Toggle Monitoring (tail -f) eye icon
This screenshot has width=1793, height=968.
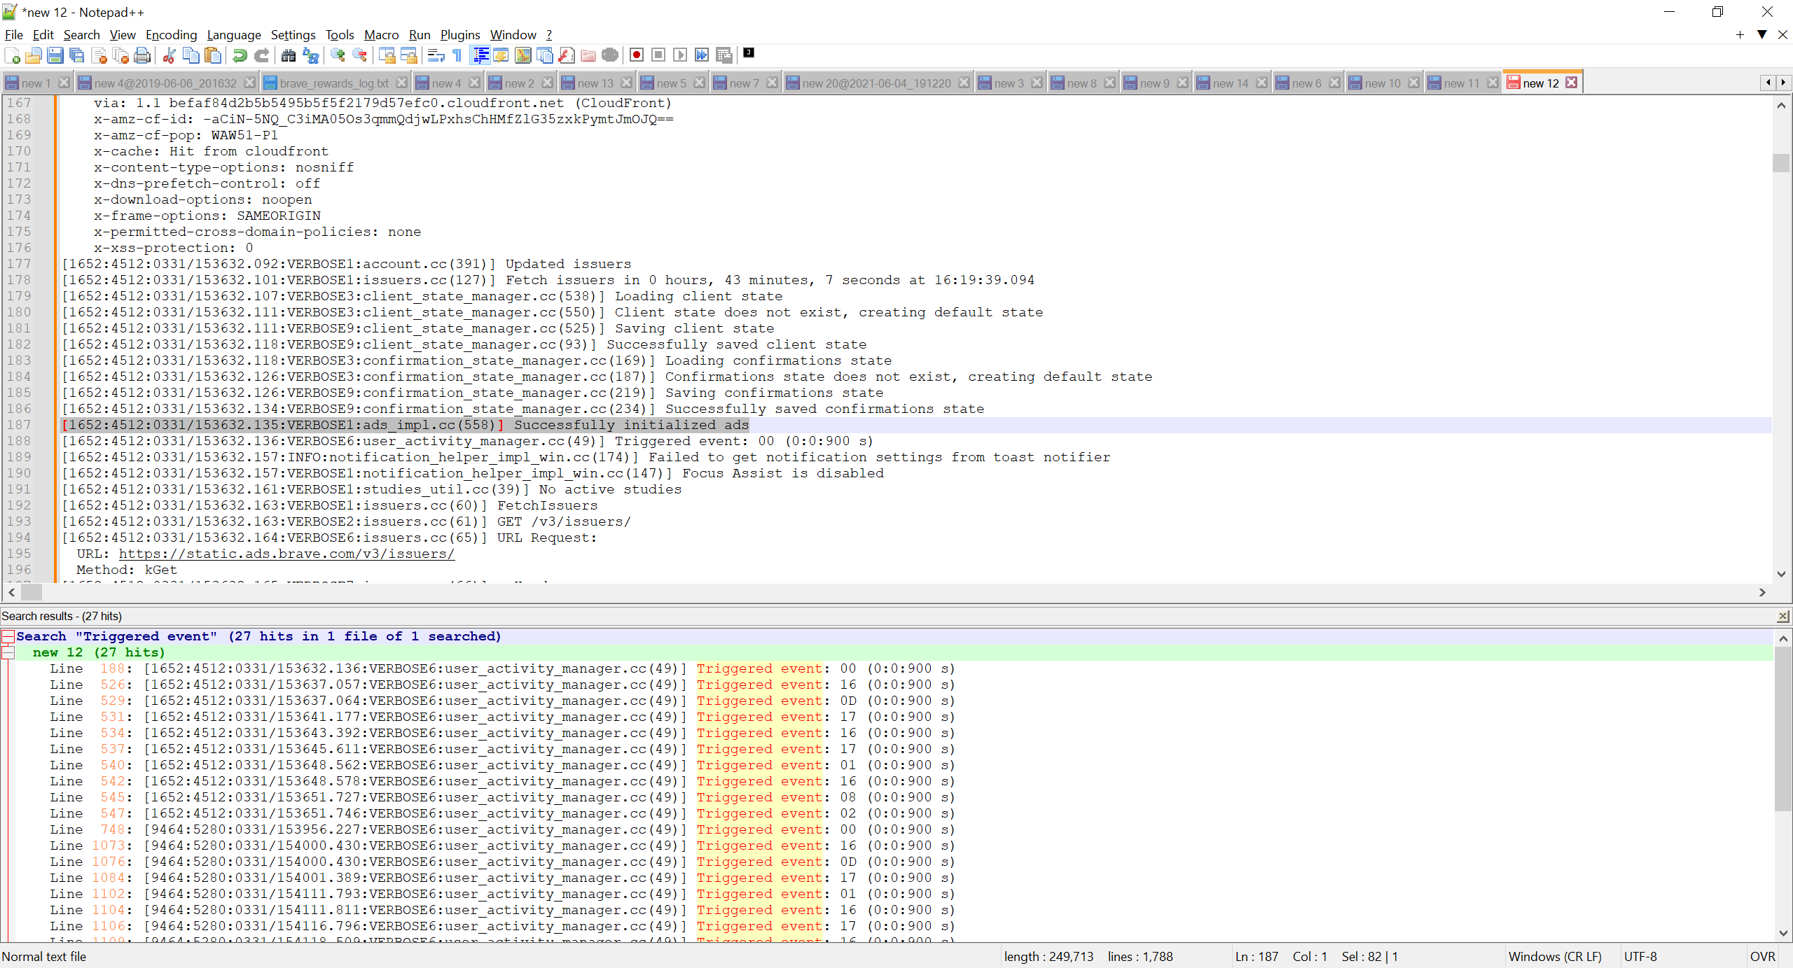pos(609,55)
